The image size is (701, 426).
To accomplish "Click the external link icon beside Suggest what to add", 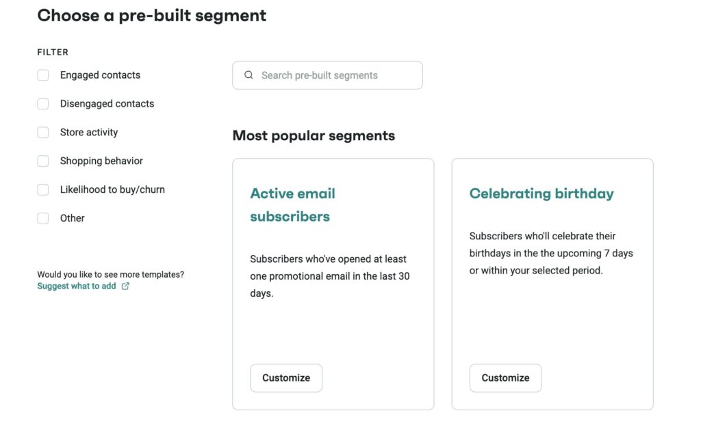I will click(x=125, y=286).
